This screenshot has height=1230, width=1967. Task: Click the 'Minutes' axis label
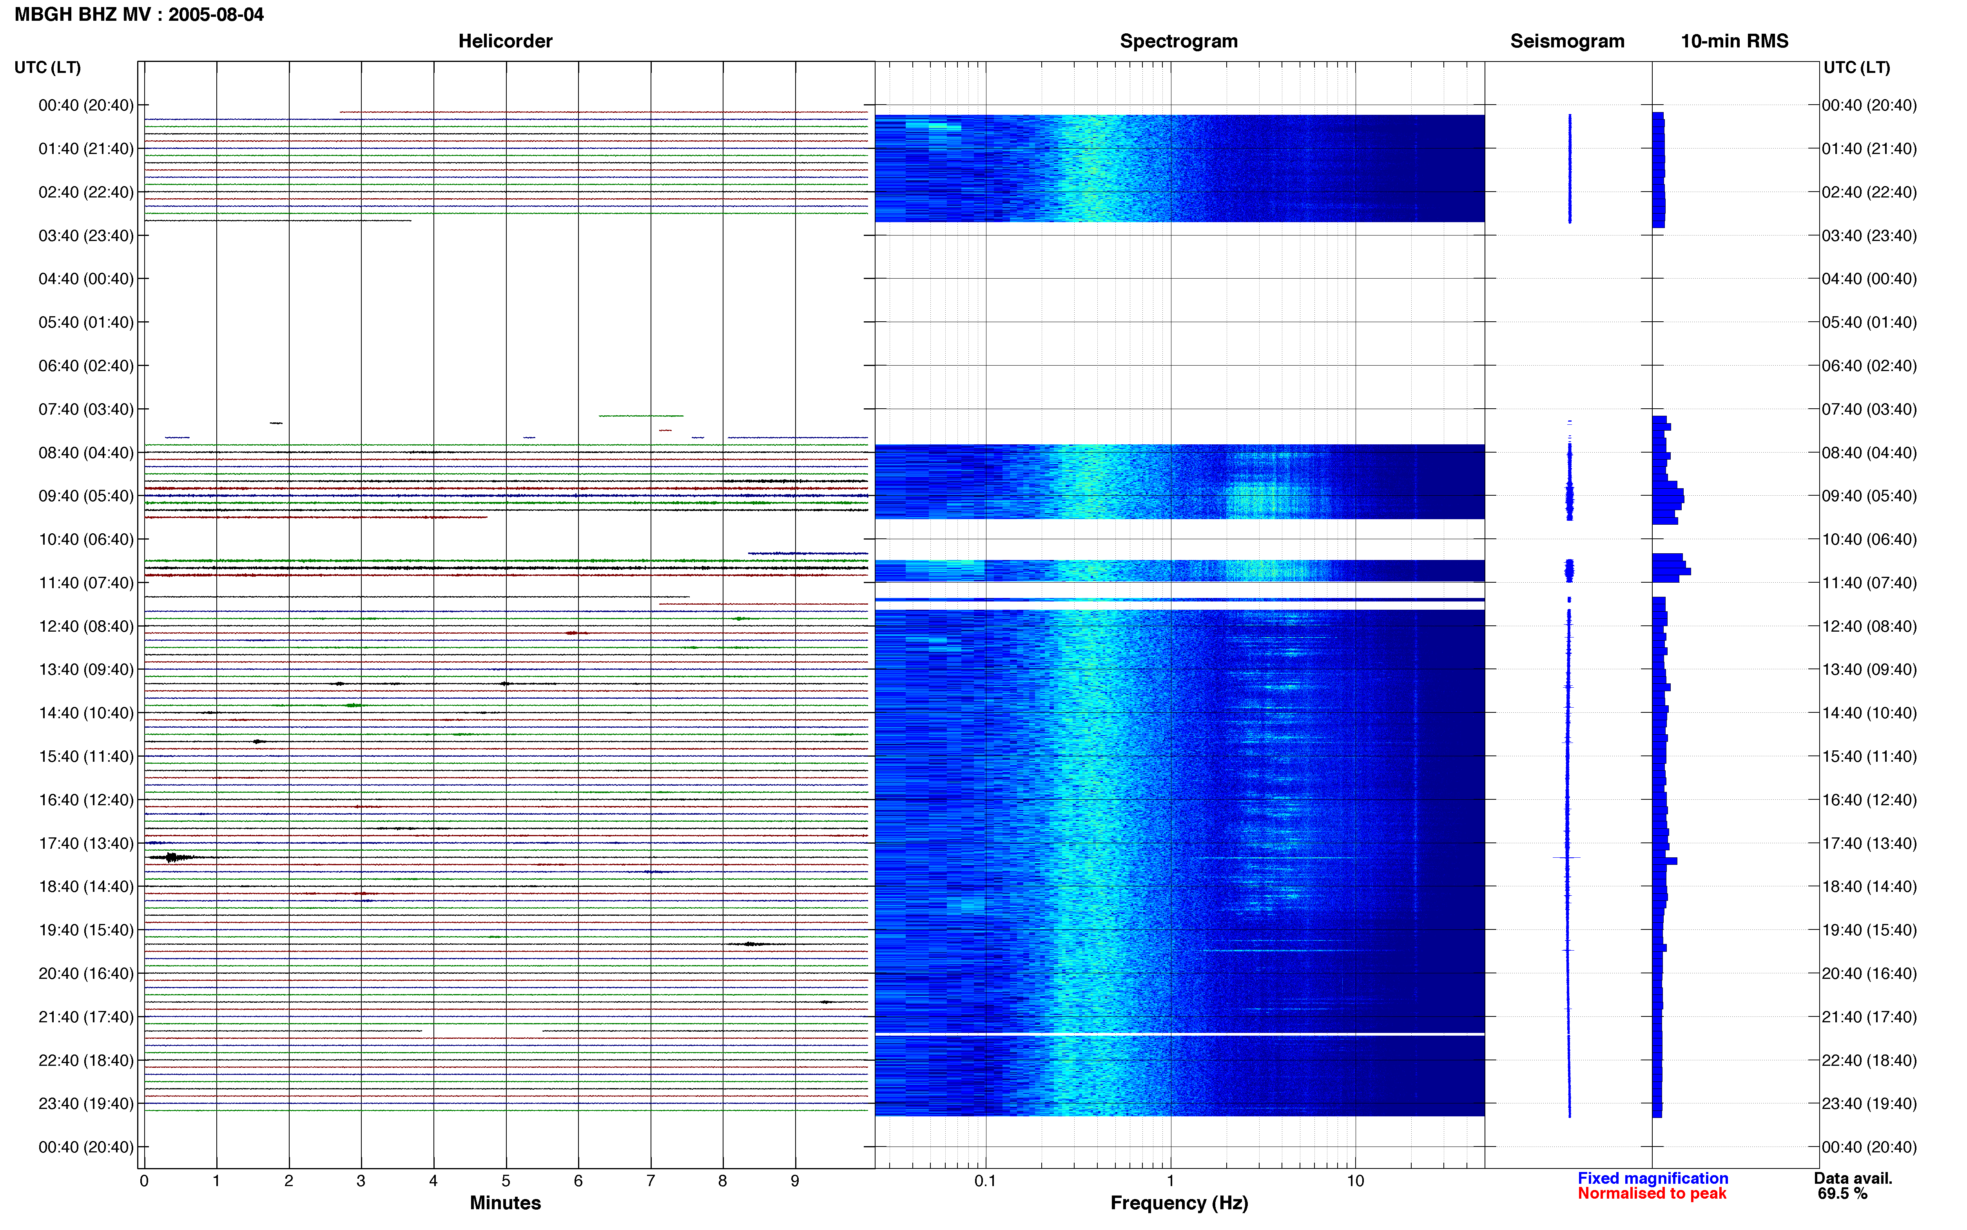coord(505,1202)
